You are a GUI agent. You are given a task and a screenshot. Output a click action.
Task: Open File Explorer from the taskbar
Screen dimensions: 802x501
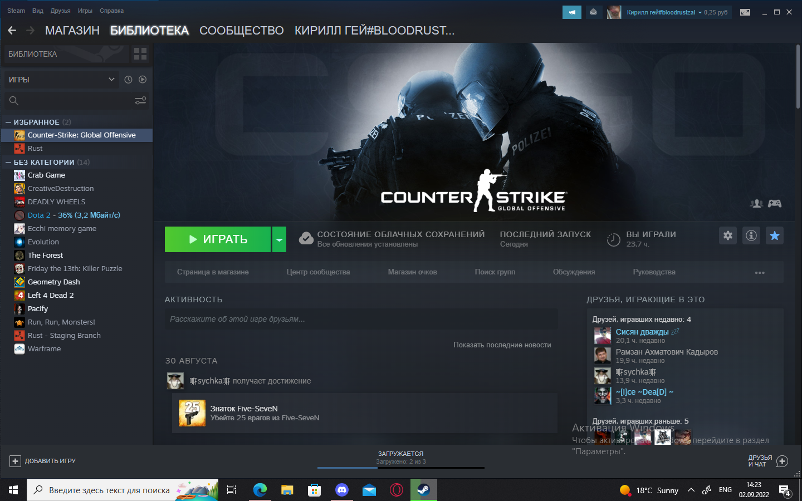pyautogui.click(x=287, y=490)
